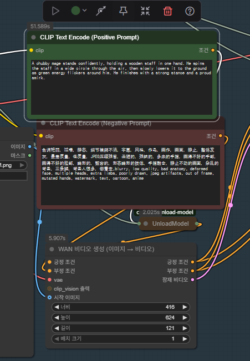This screenshot has width=250, height=361.
Task: Run the selected node with the play icon
Action: [x=55, y=11]
